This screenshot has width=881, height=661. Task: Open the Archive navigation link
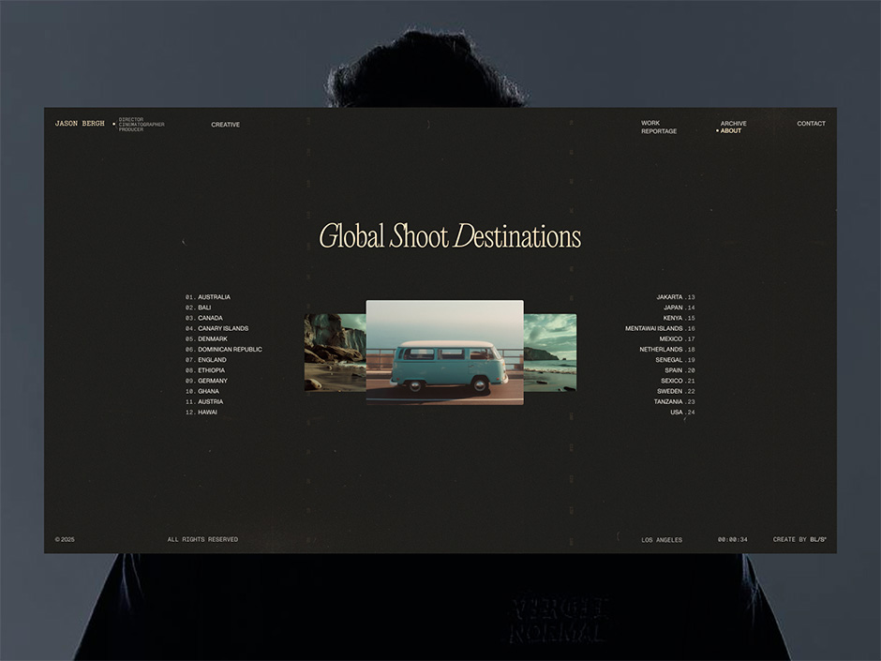pyautogui.click(x=734, y=124)
